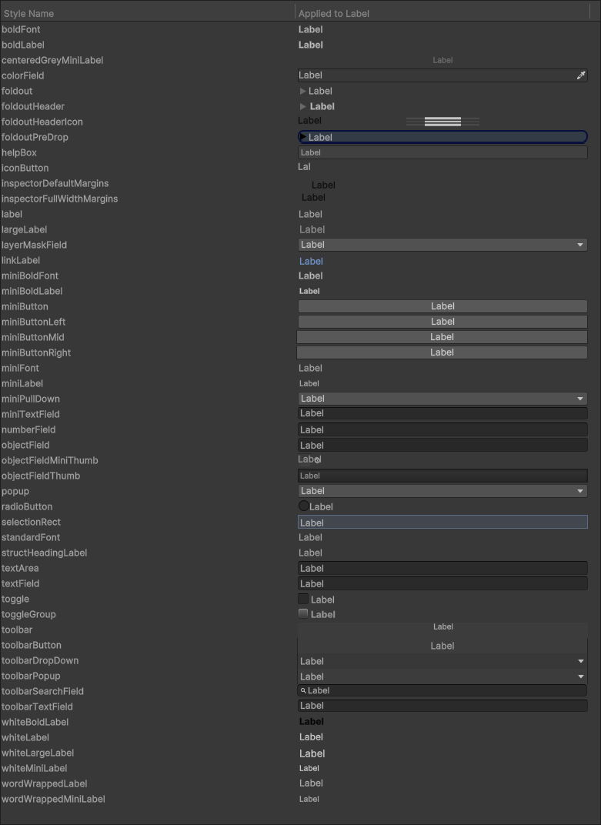Enable the toggle style checkbox
Viewport: 601px width, 825px height.
click(303, 599)
